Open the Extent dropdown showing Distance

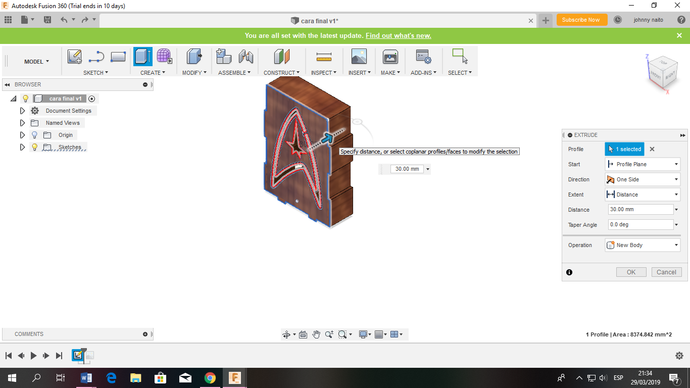(643, 195)
